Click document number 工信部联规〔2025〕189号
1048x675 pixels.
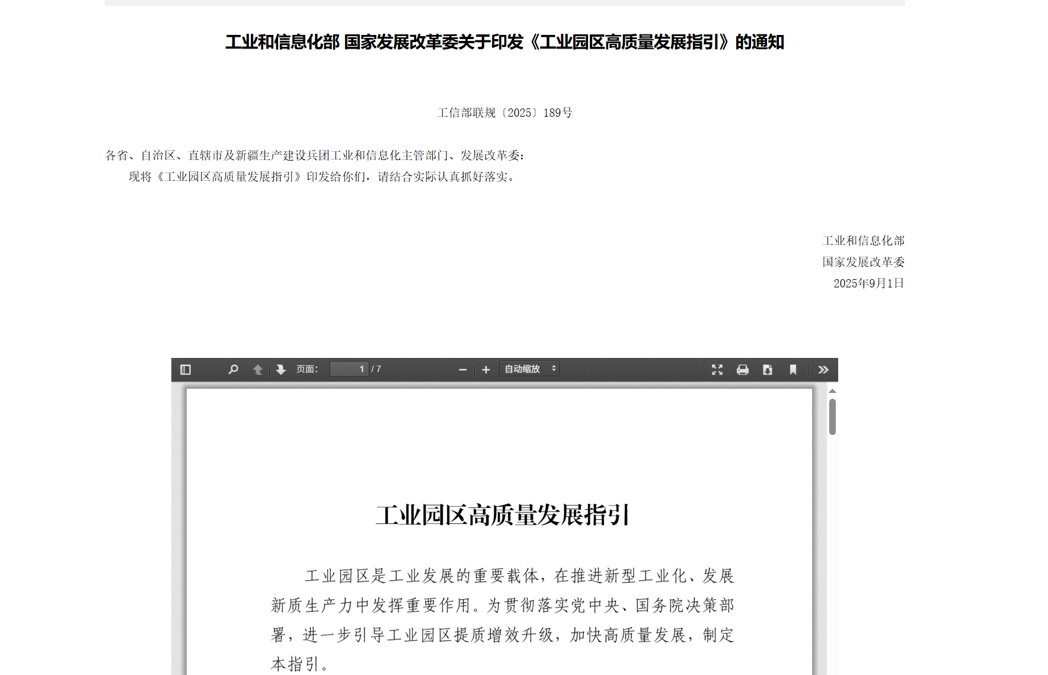[x=504, y=113]
